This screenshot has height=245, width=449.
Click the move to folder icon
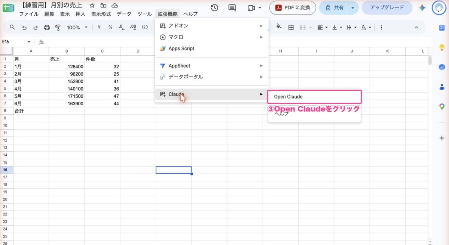tap(103, 6)
